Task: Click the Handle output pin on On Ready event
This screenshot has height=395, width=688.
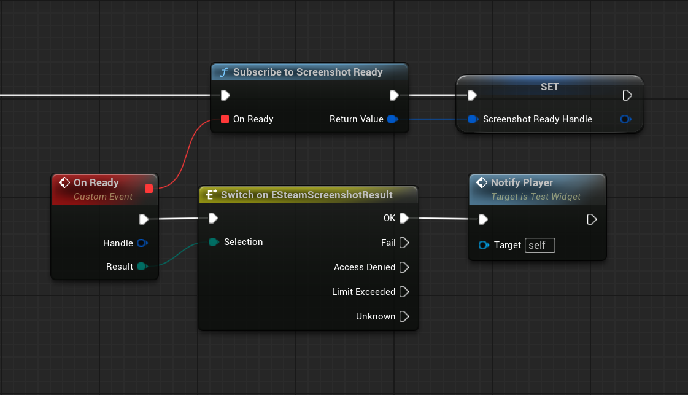Action: 142,243
